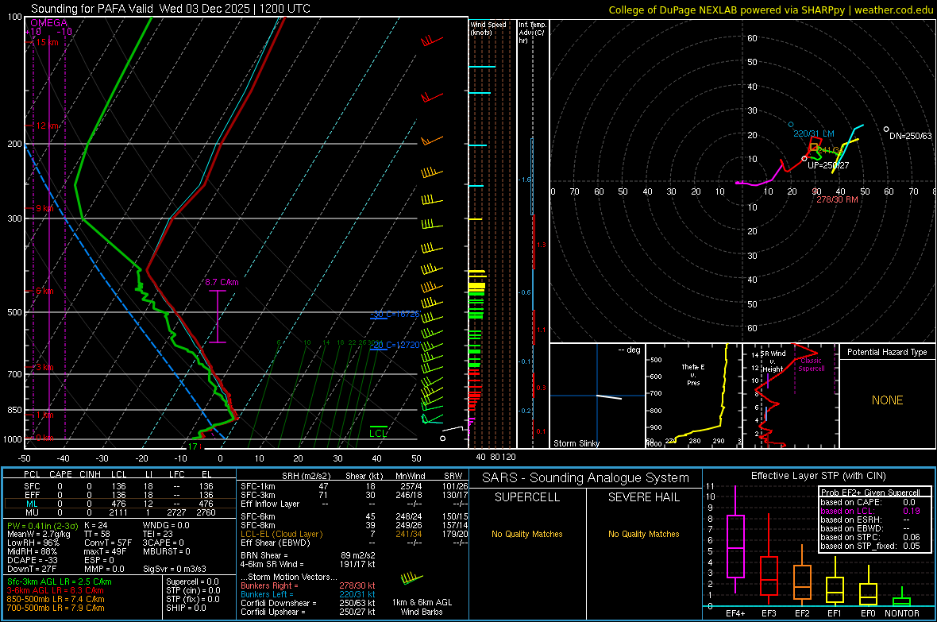937x622 pixels.
Task: Click the "-20 C=12720" level label
Action: pos(395,345)
